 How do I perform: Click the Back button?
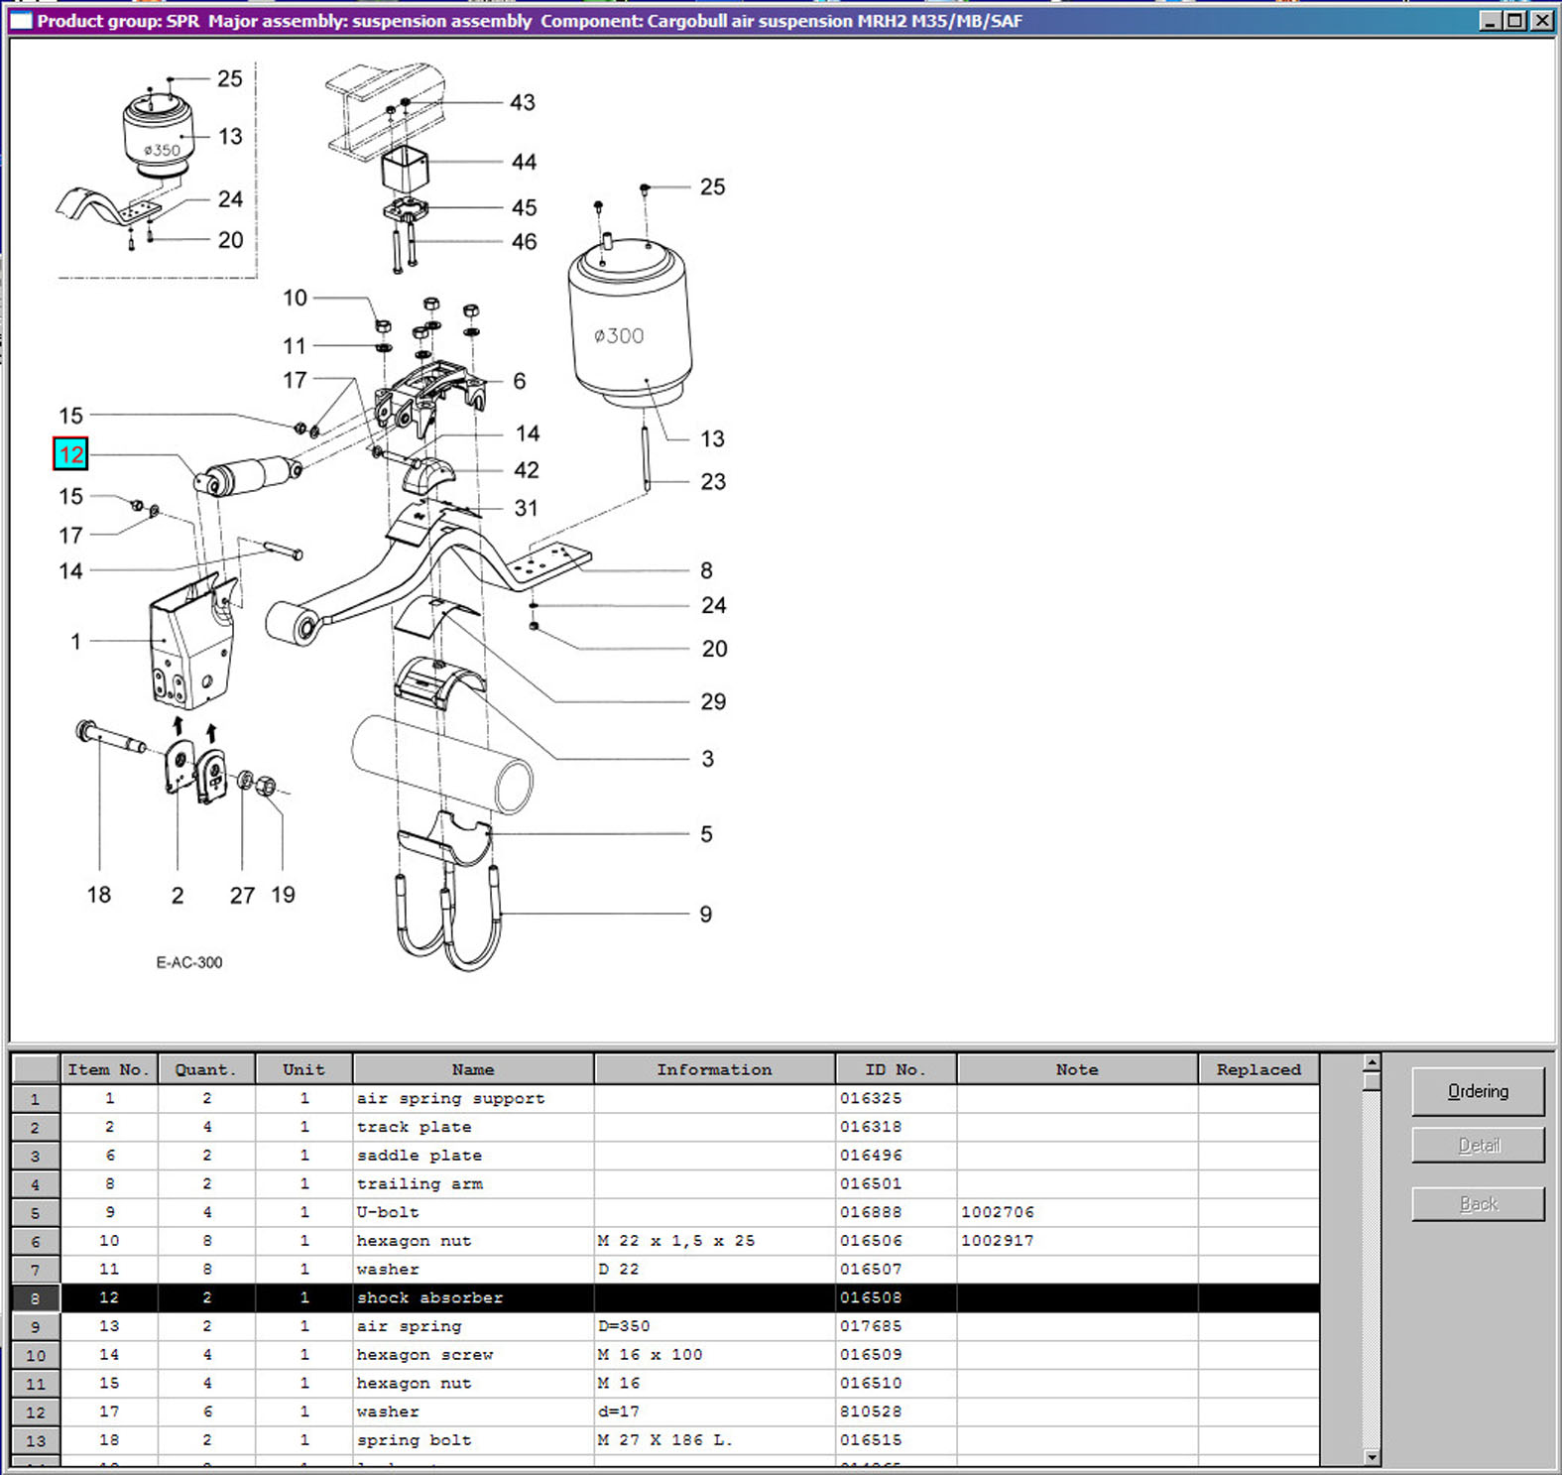pyautogui.click(x=1477, y=1203)
